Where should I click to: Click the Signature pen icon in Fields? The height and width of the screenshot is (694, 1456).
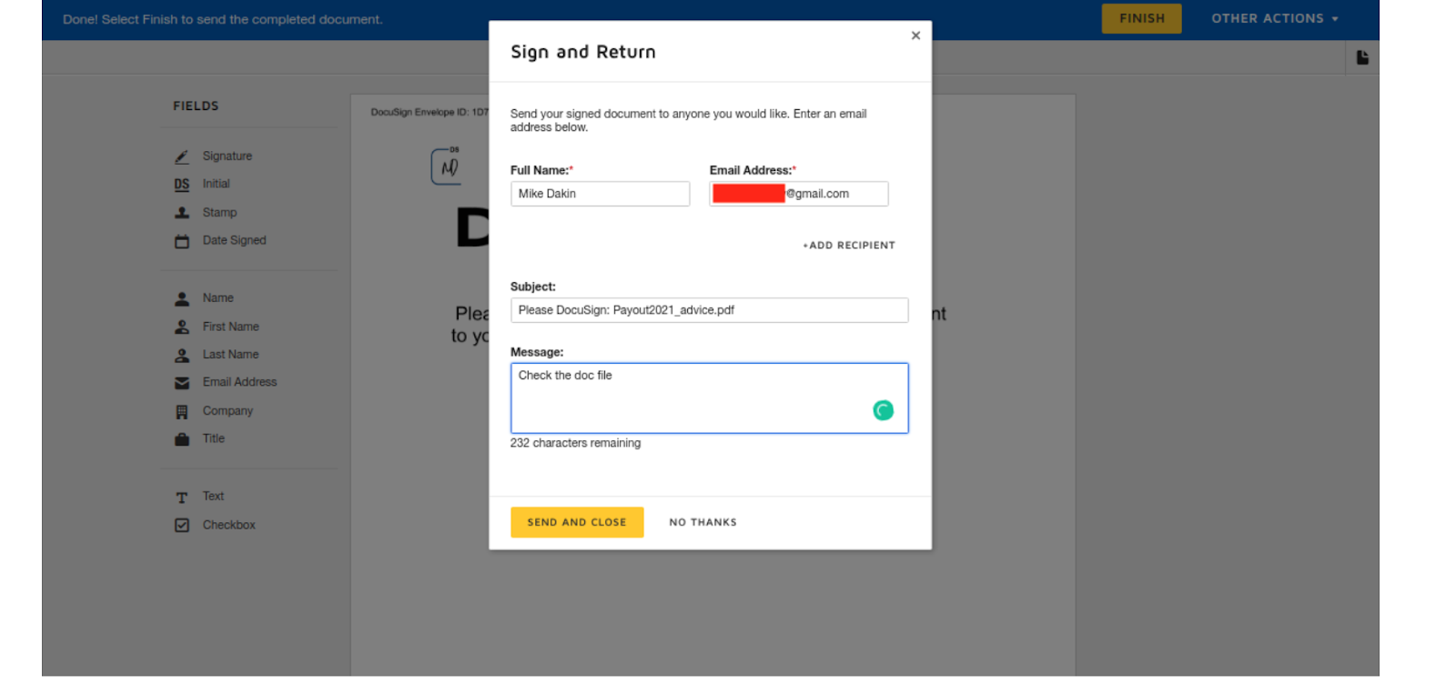tap(182, 156)
